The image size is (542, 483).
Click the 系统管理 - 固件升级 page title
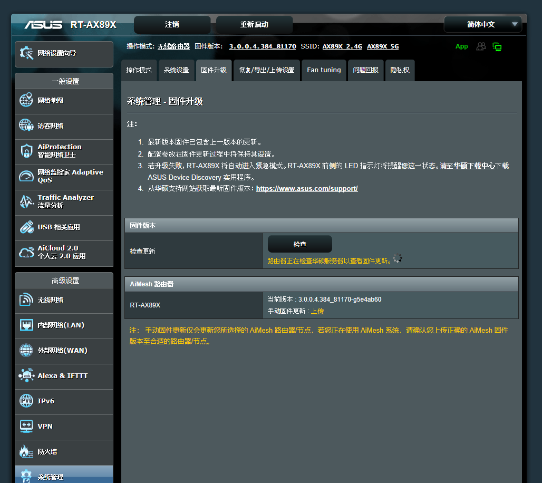coord(165,101)
